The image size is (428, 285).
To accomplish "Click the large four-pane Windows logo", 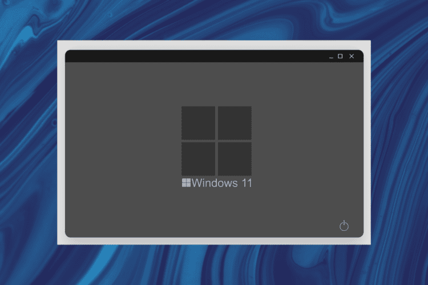I will coord(216,141).
